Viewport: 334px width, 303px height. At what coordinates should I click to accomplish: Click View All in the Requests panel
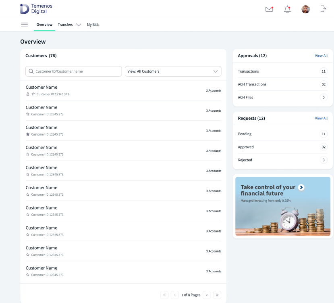click(321, 118)
